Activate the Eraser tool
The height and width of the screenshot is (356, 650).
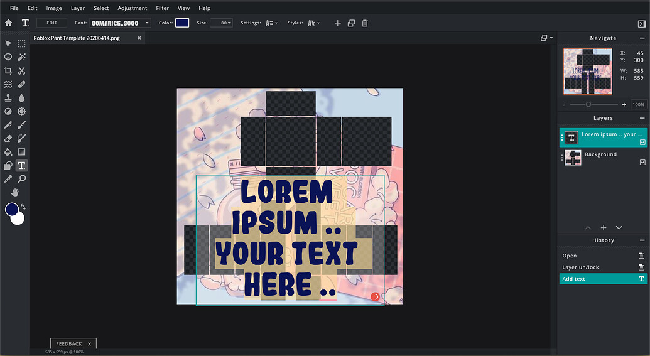(x=8, y=138)
